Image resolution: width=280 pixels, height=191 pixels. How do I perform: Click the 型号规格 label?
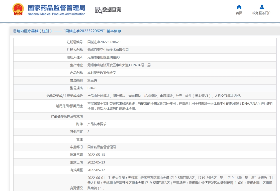pyautogui.click(x=76, y=88)
